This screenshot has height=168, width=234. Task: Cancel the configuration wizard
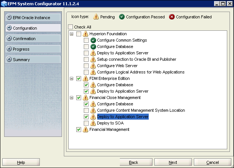click(x=212, y=162)
